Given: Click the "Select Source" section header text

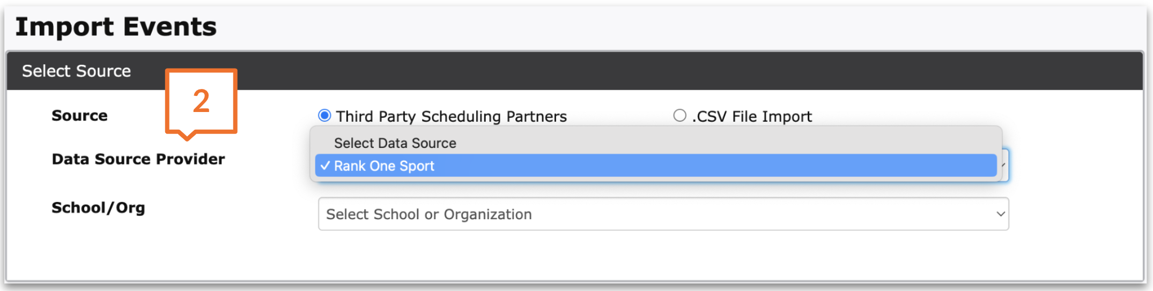Looking at the screenshot, I should pyautogui.click(x=76, y=71).
